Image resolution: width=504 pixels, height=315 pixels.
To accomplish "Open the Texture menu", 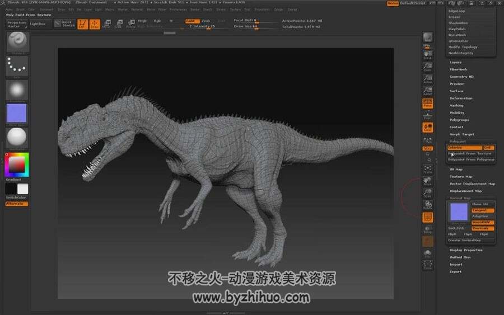I will coord(235,10).
